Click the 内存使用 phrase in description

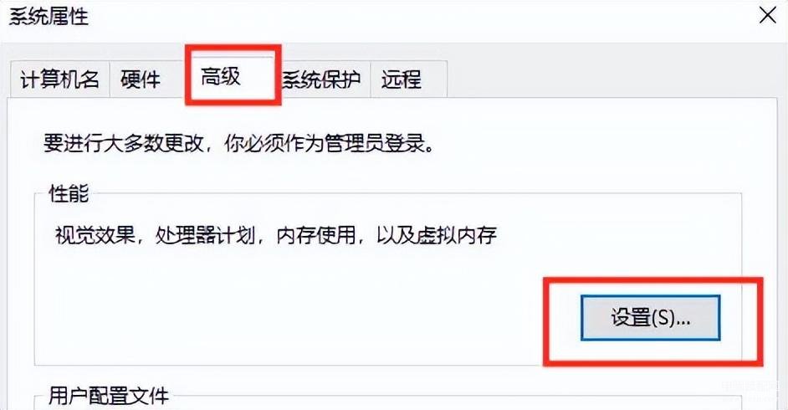click(316, 234)
